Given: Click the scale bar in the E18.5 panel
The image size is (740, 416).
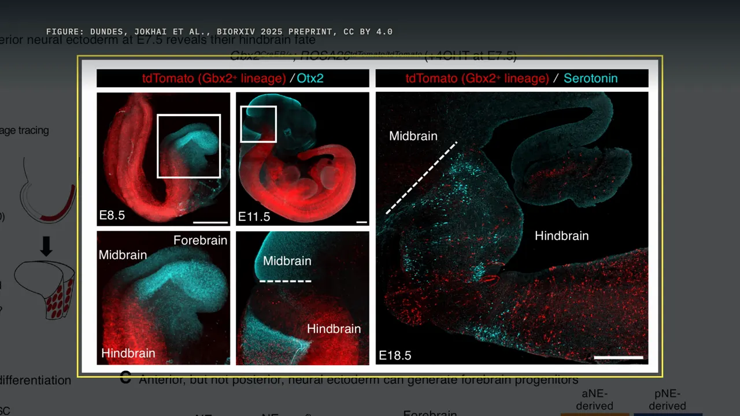Looking at the screenshot, I should (x=619, y=358).
